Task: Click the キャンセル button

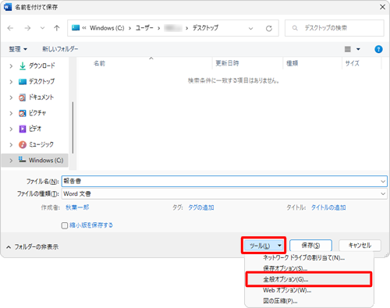Action: (360, 246)
